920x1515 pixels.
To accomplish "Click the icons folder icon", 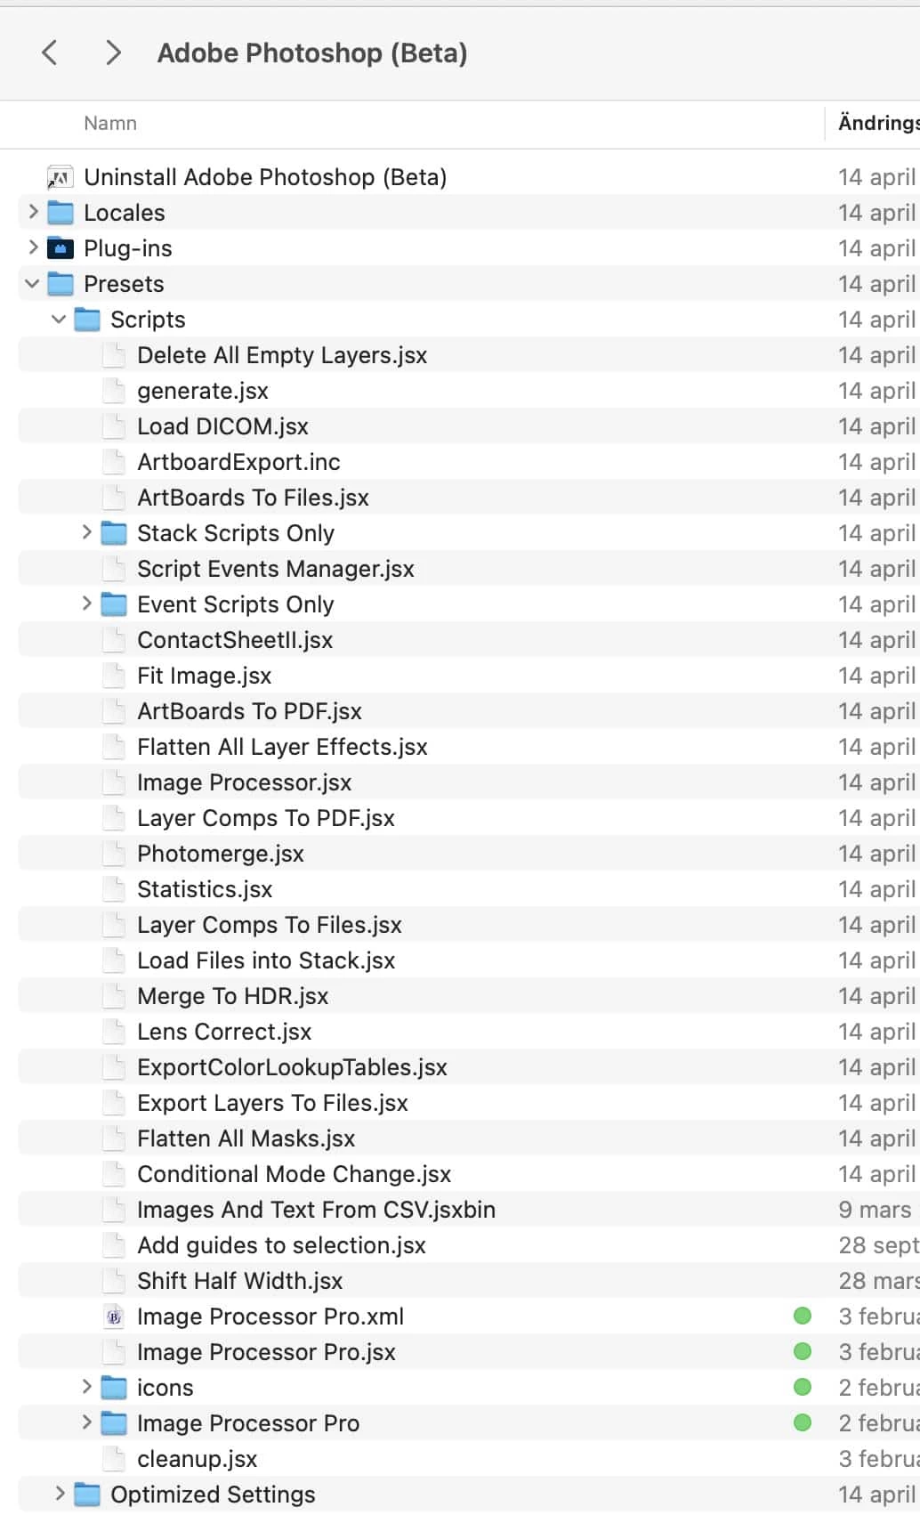I will [114, 1388].
